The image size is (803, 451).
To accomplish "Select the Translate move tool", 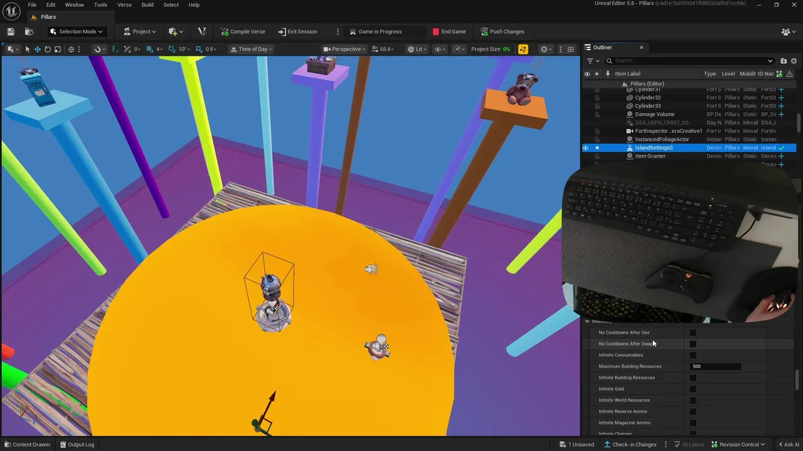I will (37, 49).
